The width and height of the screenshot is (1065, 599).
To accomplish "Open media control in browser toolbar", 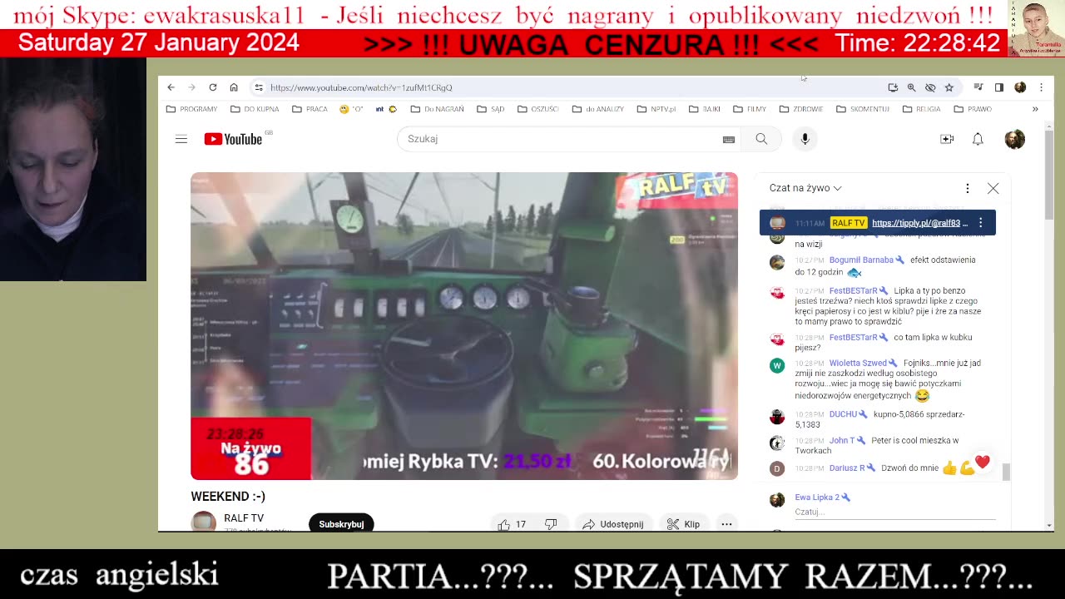I will coord(978,87).
